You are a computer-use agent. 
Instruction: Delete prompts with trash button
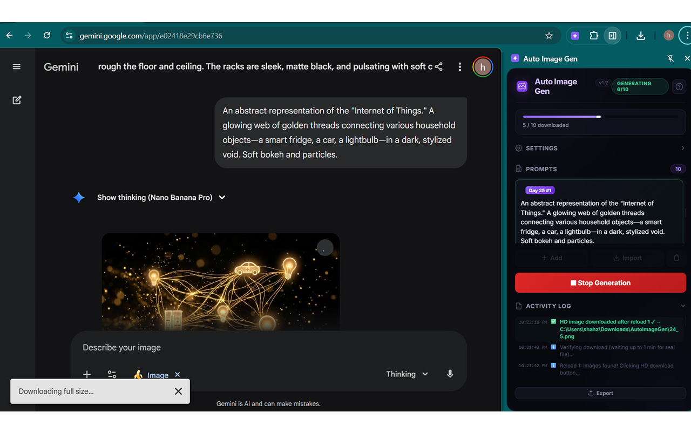point(676,258)
